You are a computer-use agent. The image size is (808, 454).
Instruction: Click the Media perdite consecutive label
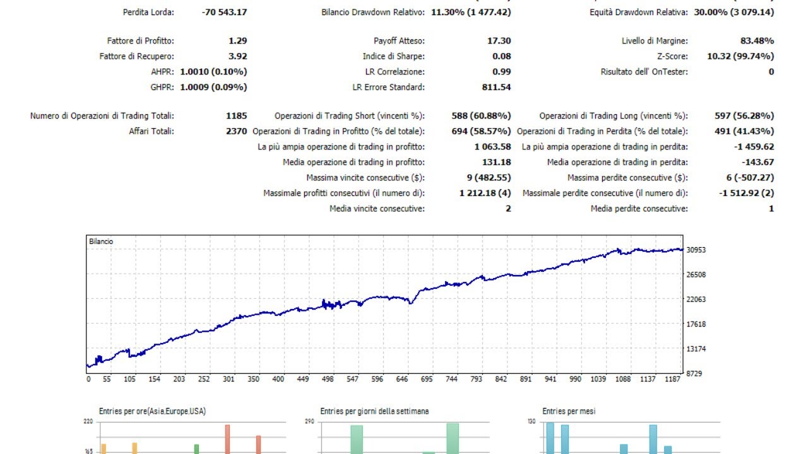coord(639,209)
